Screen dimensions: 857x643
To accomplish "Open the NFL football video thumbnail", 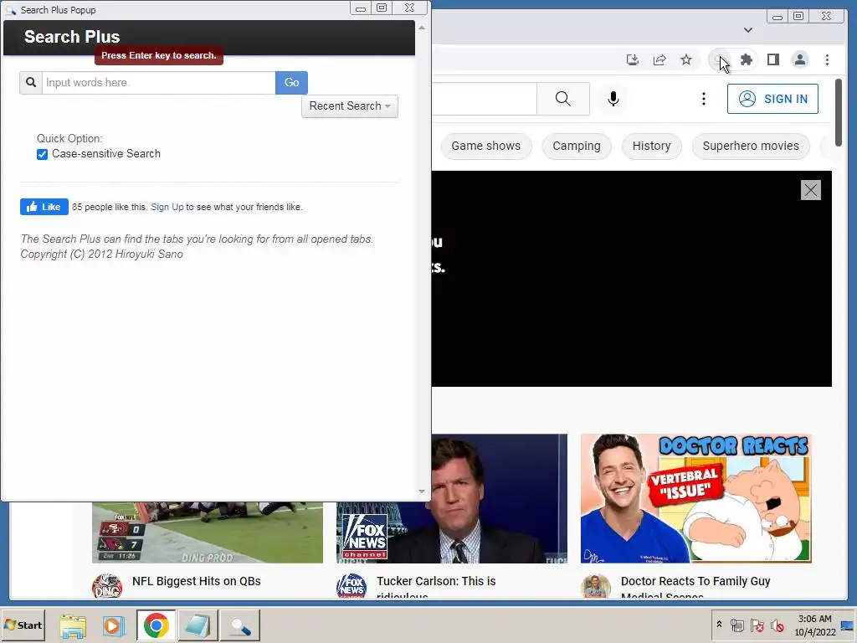I will 208,532.
